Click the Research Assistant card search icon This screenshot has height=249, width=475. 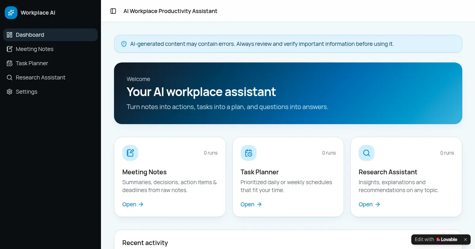pos(367,153)
